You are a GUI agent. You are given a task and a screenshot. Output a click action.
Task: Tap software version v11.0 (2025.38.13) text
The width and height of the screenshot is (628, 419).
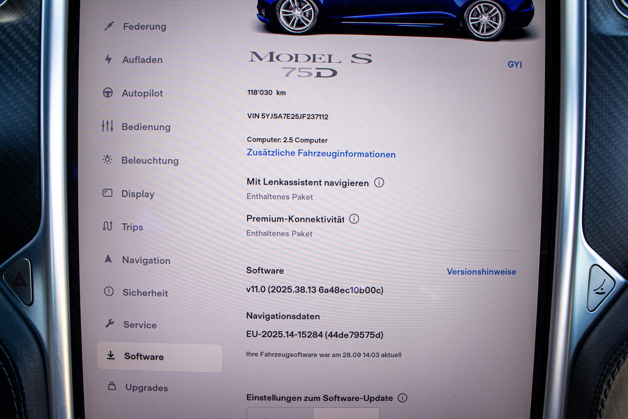pyautogui.click(x=315, y=290)
